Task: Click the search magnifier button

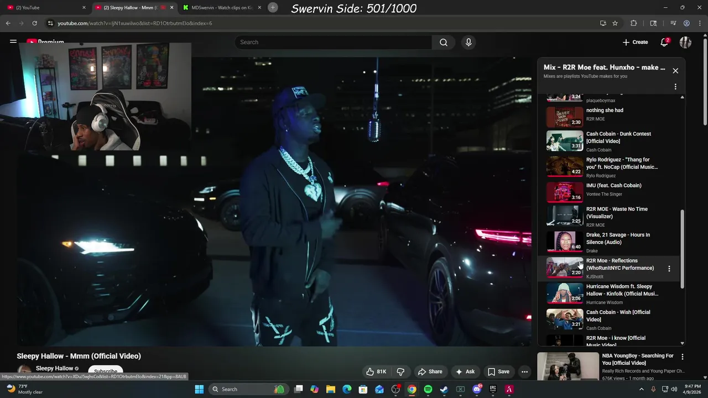Action: pos(444,42)
